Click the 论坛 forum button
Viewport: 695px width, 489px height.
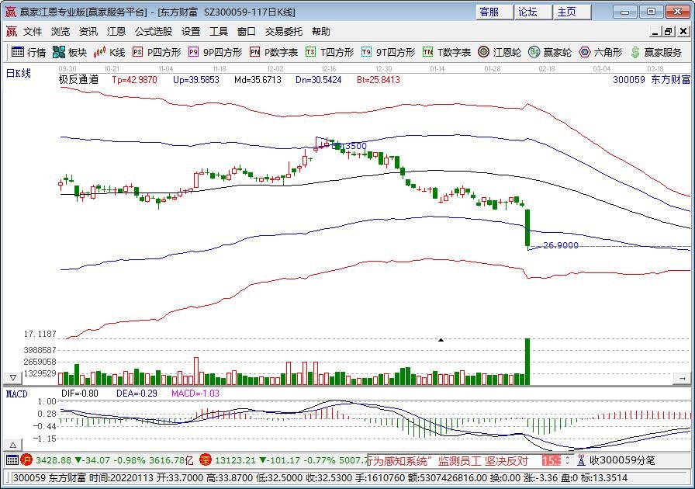(533, 12)
